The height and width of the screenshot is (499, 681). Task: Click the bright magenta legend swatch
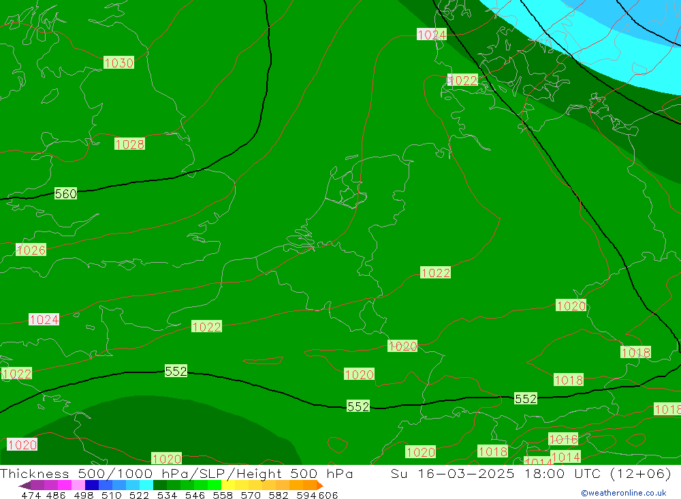click(x=65, y=485)
